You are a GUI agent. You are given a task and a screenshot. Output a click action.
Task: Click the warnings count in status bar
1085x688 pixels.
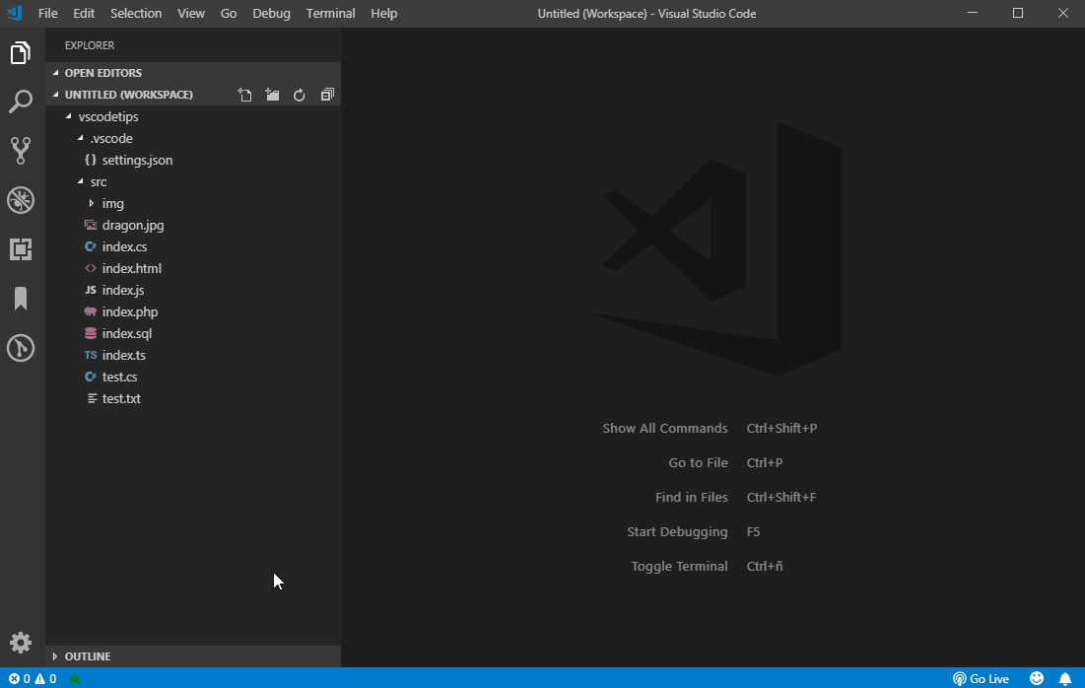pyautogui.click(x=45, y=679)
